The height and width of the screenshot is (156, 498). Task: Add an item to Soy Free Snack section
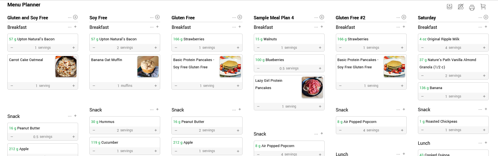click(x=157, y=110)
